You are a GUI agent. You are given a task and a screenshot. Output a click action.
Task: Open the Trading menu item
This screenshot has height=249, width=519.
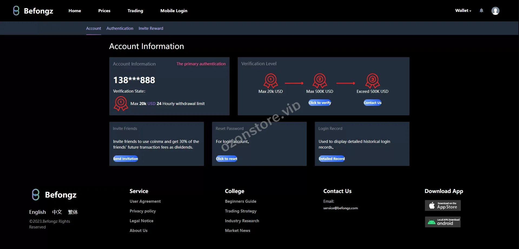coord(135,11)
